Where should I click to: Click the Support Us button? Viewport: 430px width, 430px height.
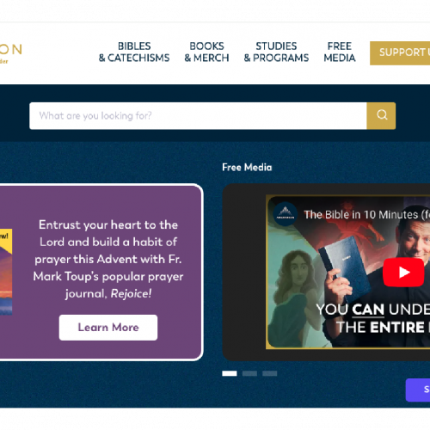(x=400, y=53)
